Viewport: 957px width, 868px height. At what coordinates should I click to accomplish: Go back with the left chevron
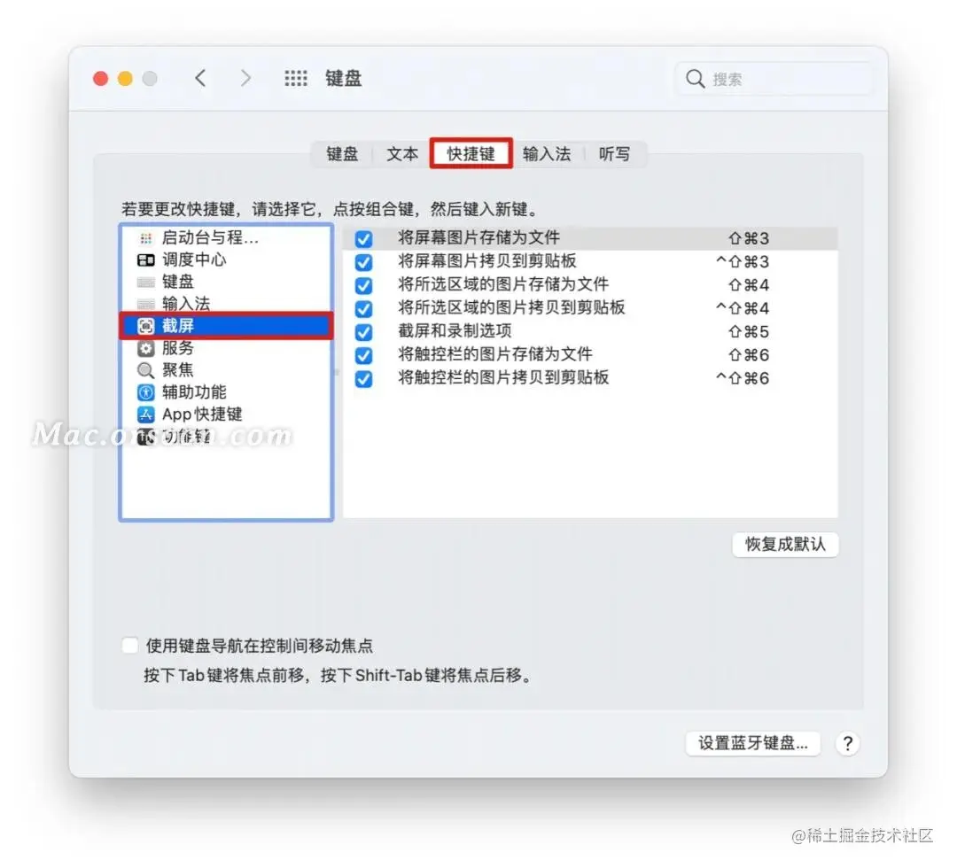tap(200, 78)
